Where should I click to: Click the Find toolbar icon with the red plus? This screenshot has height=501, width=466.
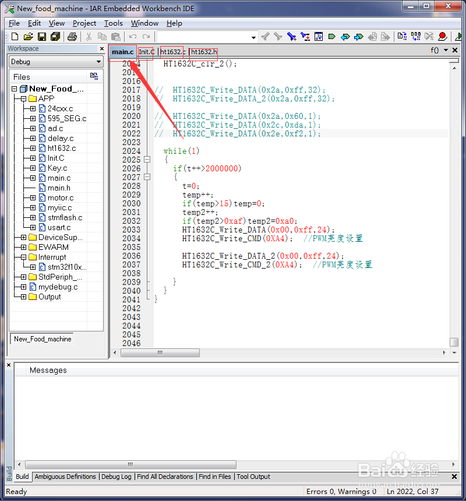click(x=291, y=37)
